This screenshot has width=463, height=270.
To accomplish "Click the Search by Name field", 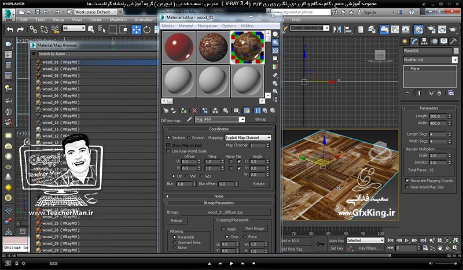I will point(97,54).
